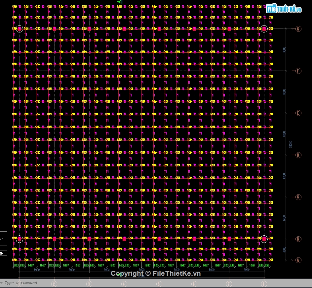Select red column marker at axis G-3
This screenshot has height=288, width=312.
coord(89,29)
